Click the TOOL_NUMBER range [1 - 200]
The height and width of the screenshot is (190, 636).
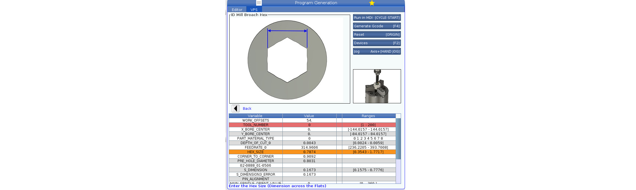click(x=368, y=125)
